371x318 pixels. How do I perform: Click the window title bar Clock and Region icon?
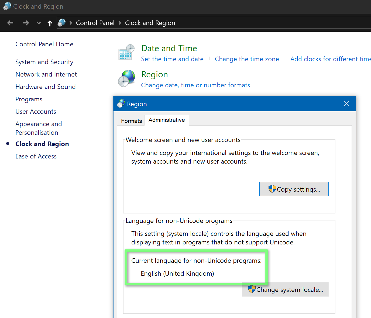(x=7, y=6)
